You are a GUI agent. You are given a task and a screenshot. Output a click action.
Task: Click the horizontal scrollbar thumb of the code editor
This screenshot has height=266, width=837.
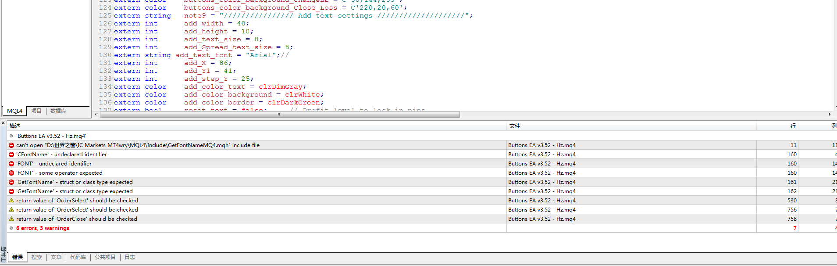pyautogui.click(x=280, y=115)
